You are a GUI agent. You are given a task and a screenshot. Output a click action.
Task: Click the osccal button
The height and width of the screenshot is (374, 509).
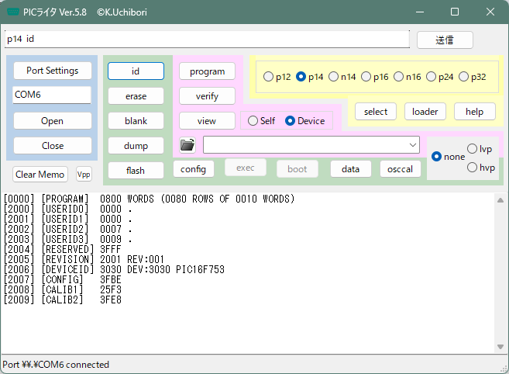tap(400, 168)
